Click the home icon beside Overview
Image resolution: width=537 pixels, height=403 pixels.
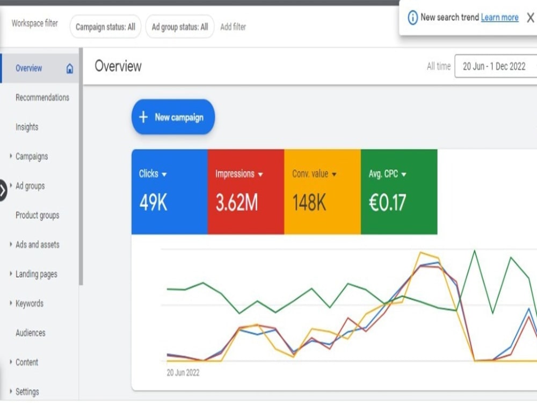[x=69, y=69]
